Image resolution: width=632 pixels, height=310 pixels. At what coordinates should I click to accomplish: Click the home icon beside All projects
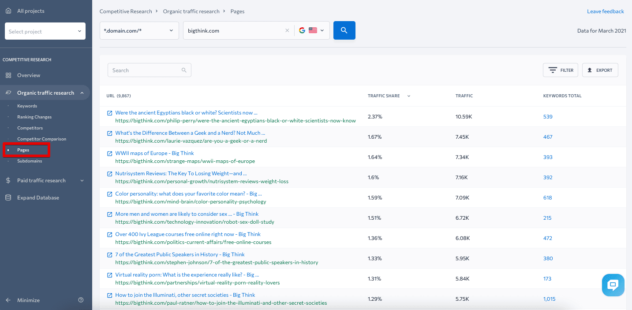[x=8, y=11]
